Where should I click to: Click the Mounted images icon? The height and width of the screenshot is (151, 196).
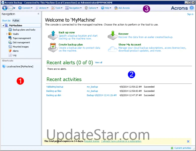(x=10, y=47)
